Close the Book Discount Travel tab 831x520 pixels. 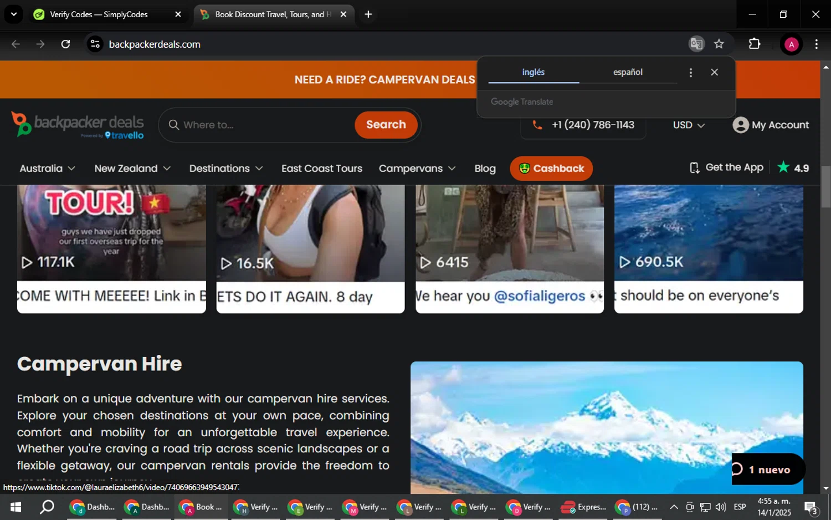(343, 14)
